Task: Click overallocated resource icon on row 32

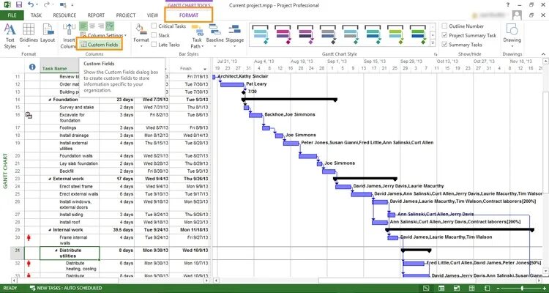Action: click(29, 264)
